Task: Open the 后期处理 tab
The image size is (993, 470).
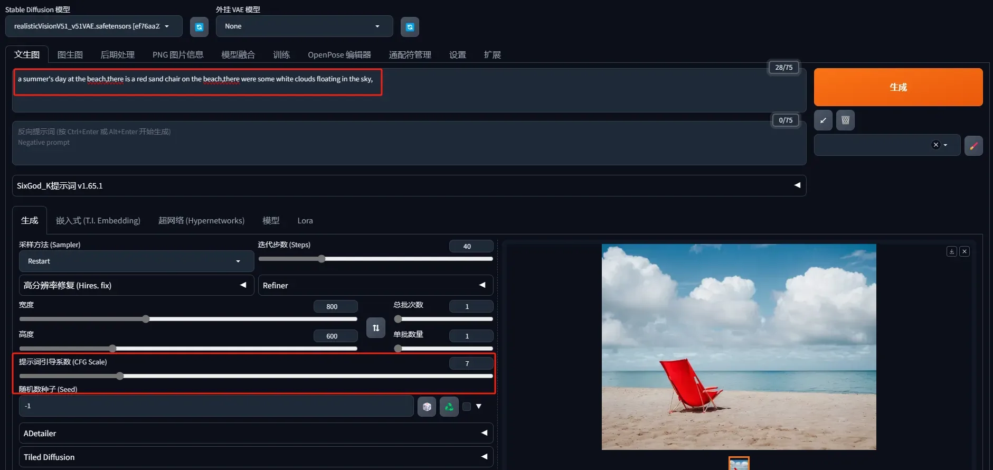Action: [x=118, y=55]
